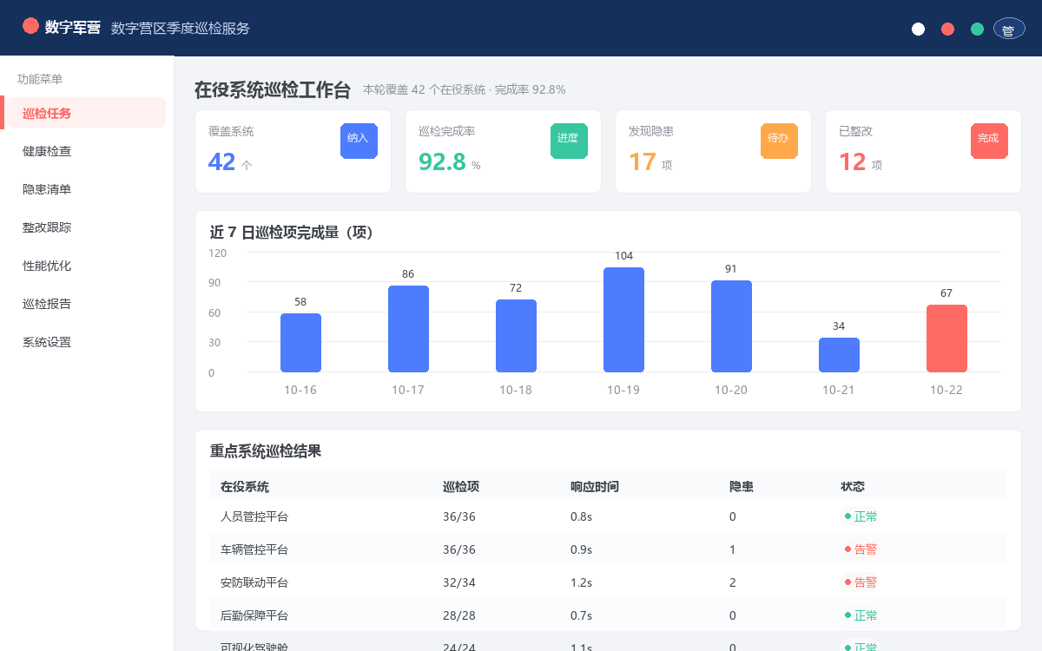Click 正常 status for 后勤保障平台
Viewport: 1042px width, 651px height.
pyautogui.click(x=861, y=615)
